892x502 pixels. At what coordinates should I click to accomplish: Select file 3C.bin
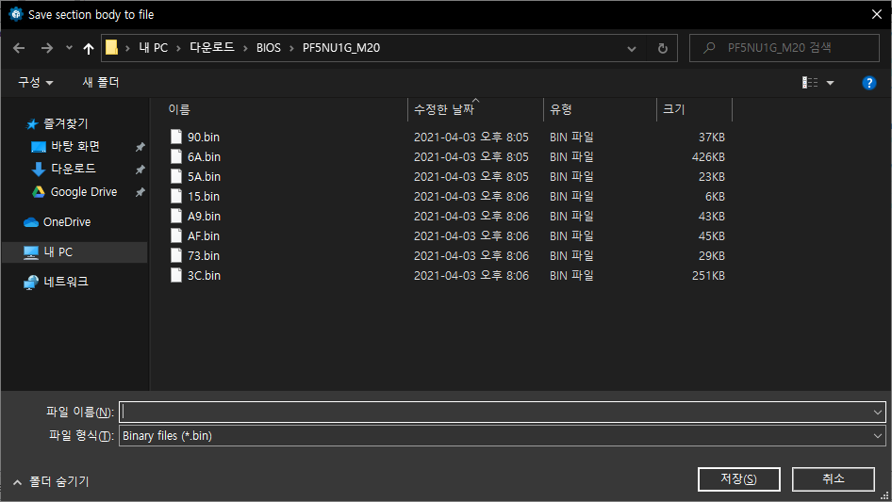(204, 276)
